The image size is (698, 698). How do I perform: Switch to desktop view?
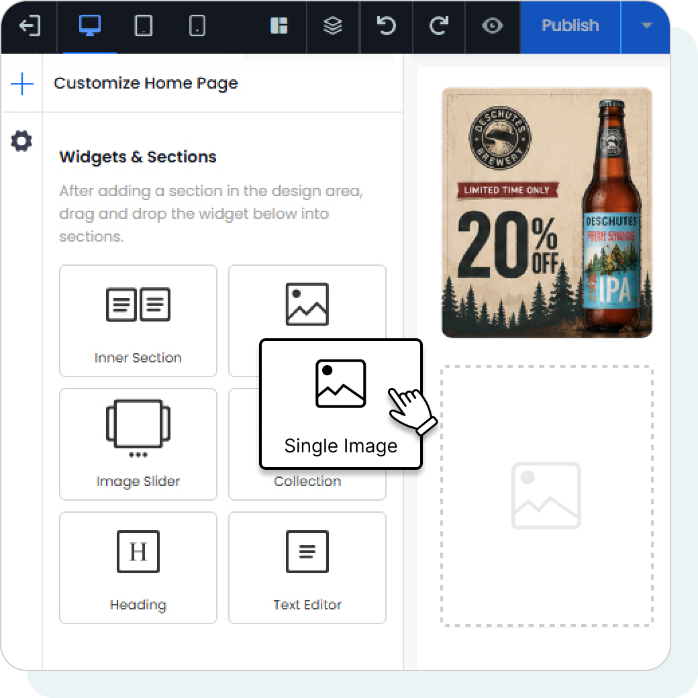pyautogui.click(x=89, y=26)
